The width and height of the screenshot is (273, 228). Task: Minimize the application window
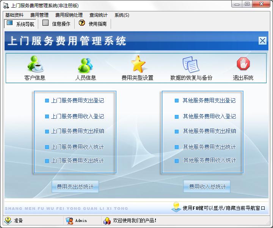(x=237, y=4)
